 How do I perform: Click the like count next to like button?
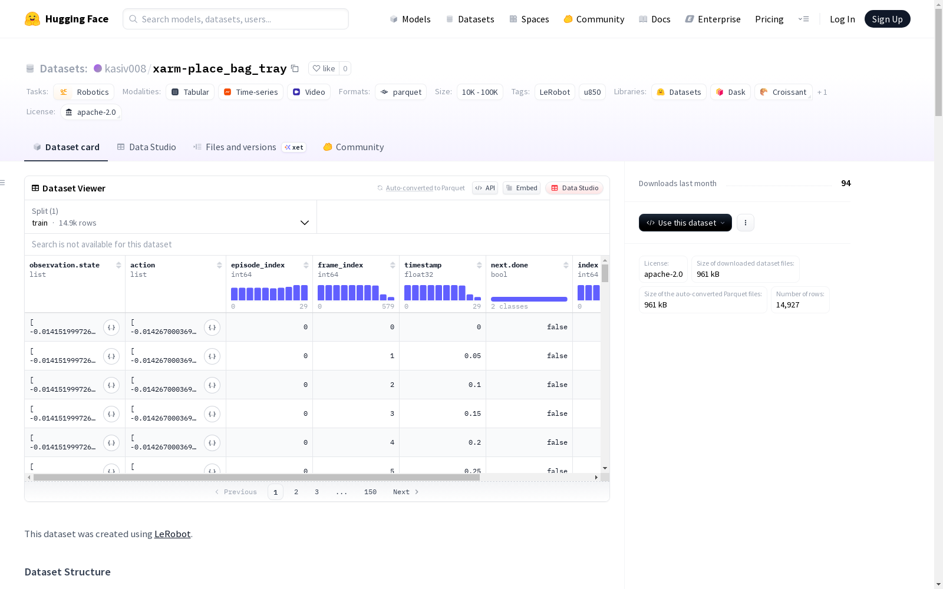[x=345, y=68]
